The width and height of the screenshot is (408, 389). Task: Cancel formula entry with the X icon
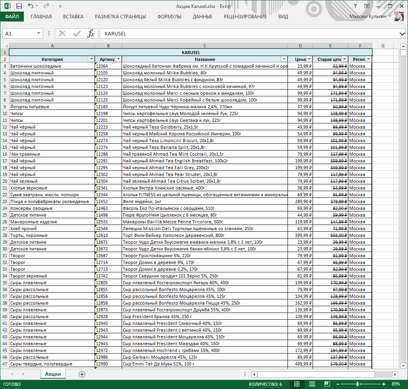[62, 33]
